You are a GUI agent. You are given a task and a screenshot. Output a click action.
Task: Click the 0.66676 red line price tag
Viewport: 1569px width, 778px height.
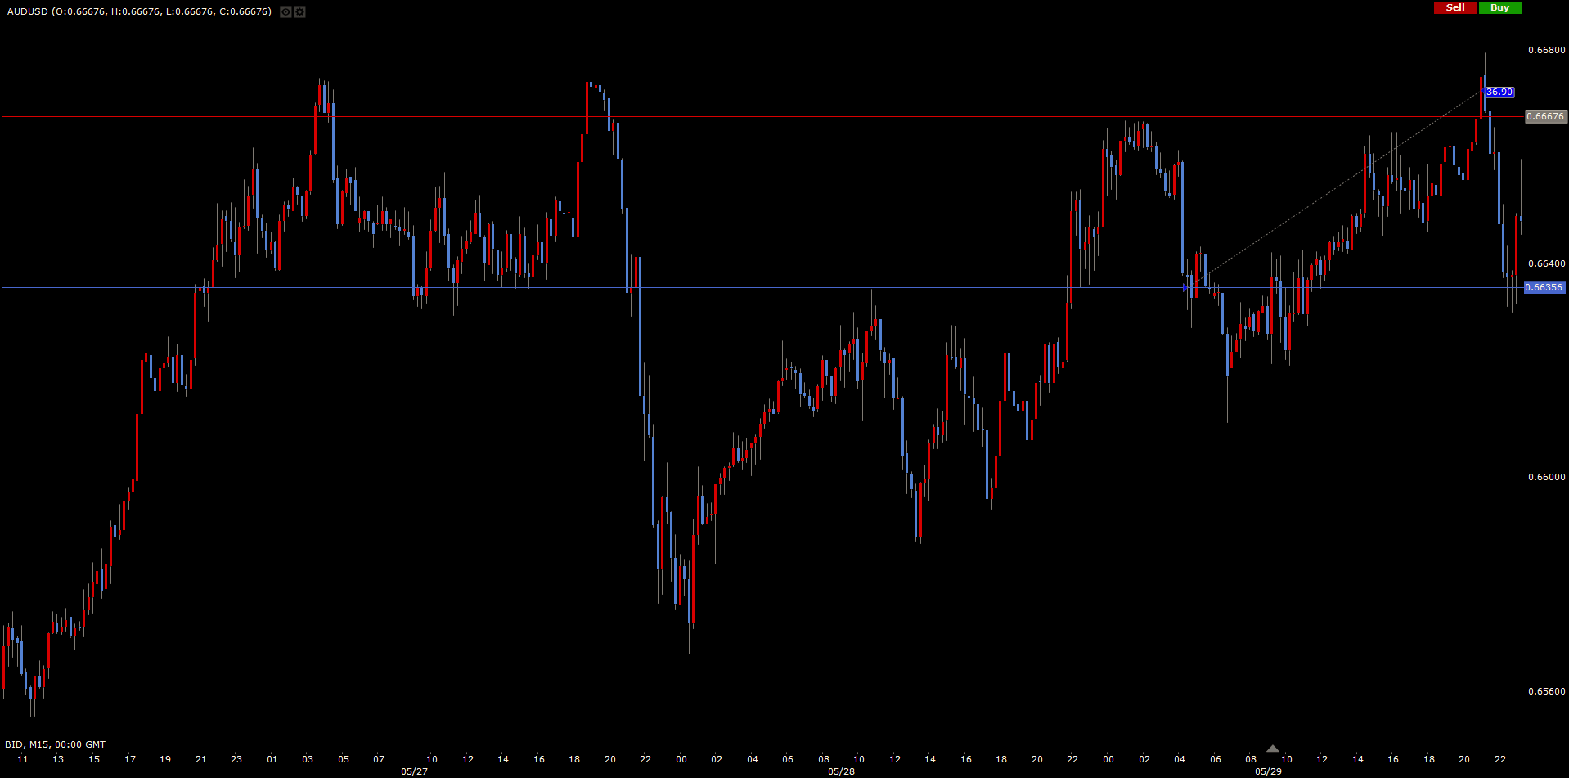point(1545,117)
